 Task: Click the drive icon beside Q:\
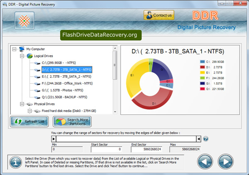click(37, 97)
